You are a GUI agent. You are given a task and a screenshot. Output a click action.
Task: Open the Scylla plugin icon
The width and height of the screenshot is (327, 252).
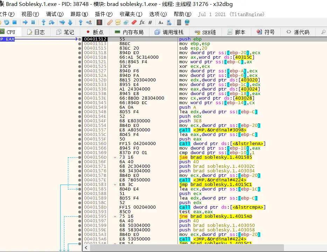pos(99,22)
